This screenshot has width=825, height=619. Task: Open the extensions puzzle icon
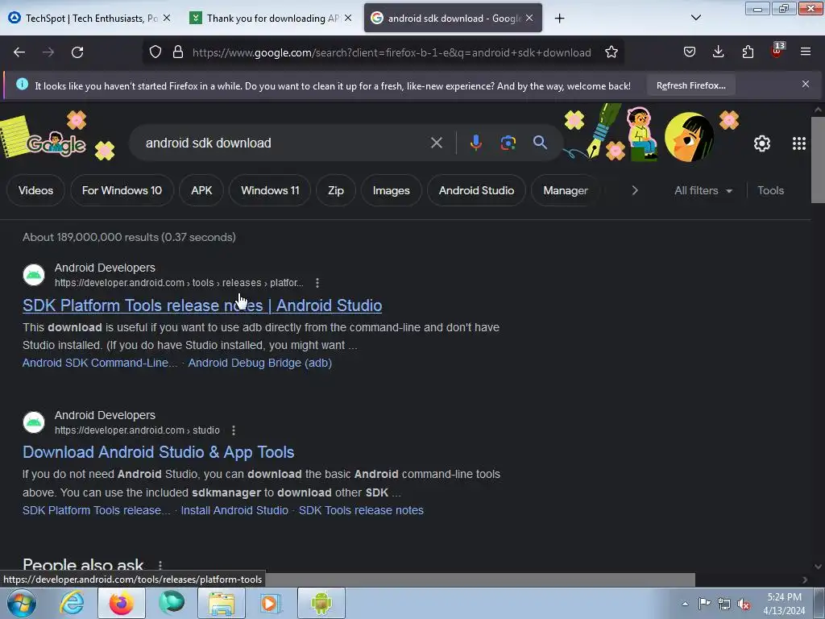pyautogui.click(x=748, y=52)
